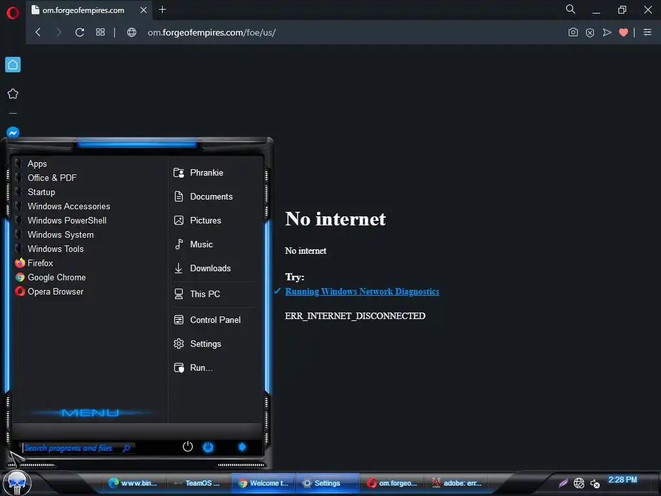Screen dimensions: 661x496
Task: Open Control Panel from start menu
Action: pyautogui.click(x=215, y=320)
